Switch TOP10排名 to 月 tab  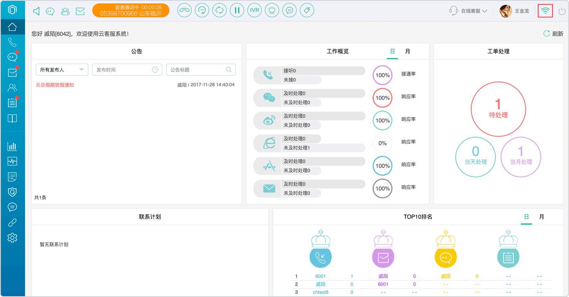542,217
